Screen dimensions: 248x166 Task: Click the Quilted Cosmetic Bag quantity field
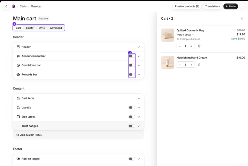(x=185, y=46)
